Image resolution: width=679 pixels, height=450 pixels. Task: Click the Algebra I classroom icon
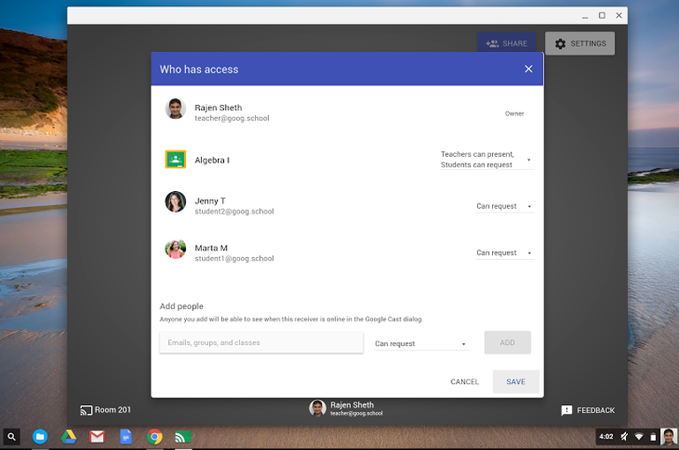pos(175,160)
